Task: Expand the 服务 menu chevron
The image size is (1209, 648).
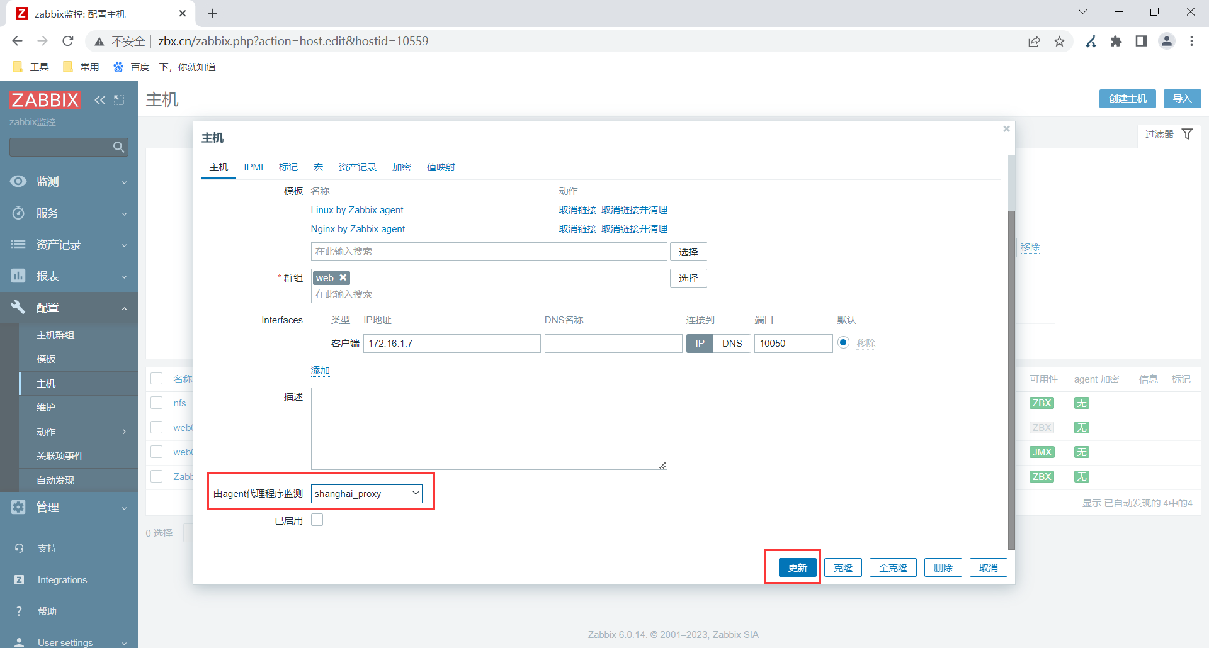Action: pyautogui.click(x=124, y=214)
